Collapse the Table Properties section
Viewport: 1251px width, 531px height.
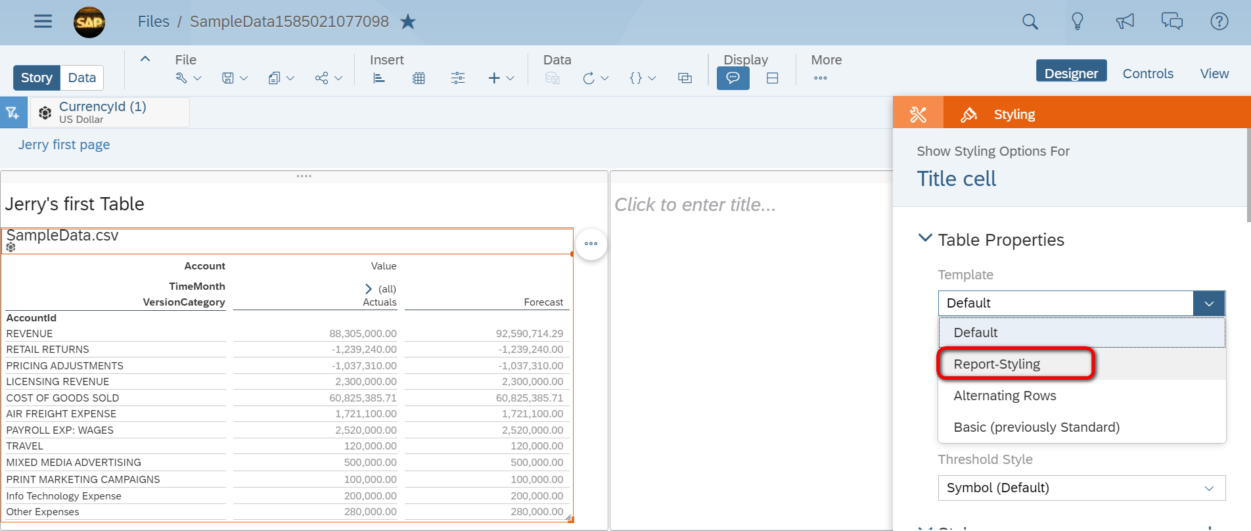[x=925, y=239]
